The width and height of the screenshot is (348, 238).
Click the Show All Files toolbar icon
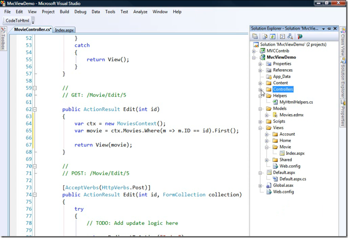click(264, 36)
